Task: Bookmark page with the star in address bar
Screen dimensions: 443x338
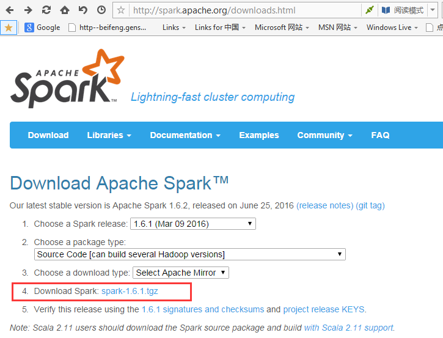Action: pyautogui.click(x=121, y=10)
